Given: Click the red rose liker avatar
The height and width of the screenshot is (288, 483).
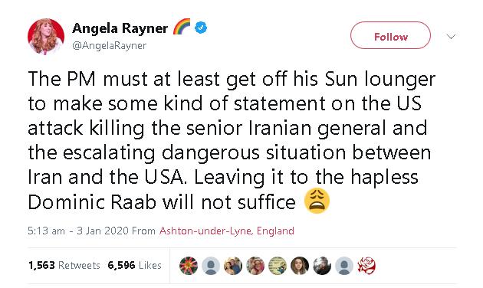Looking at the screenshot, I should tap(366, 266).
